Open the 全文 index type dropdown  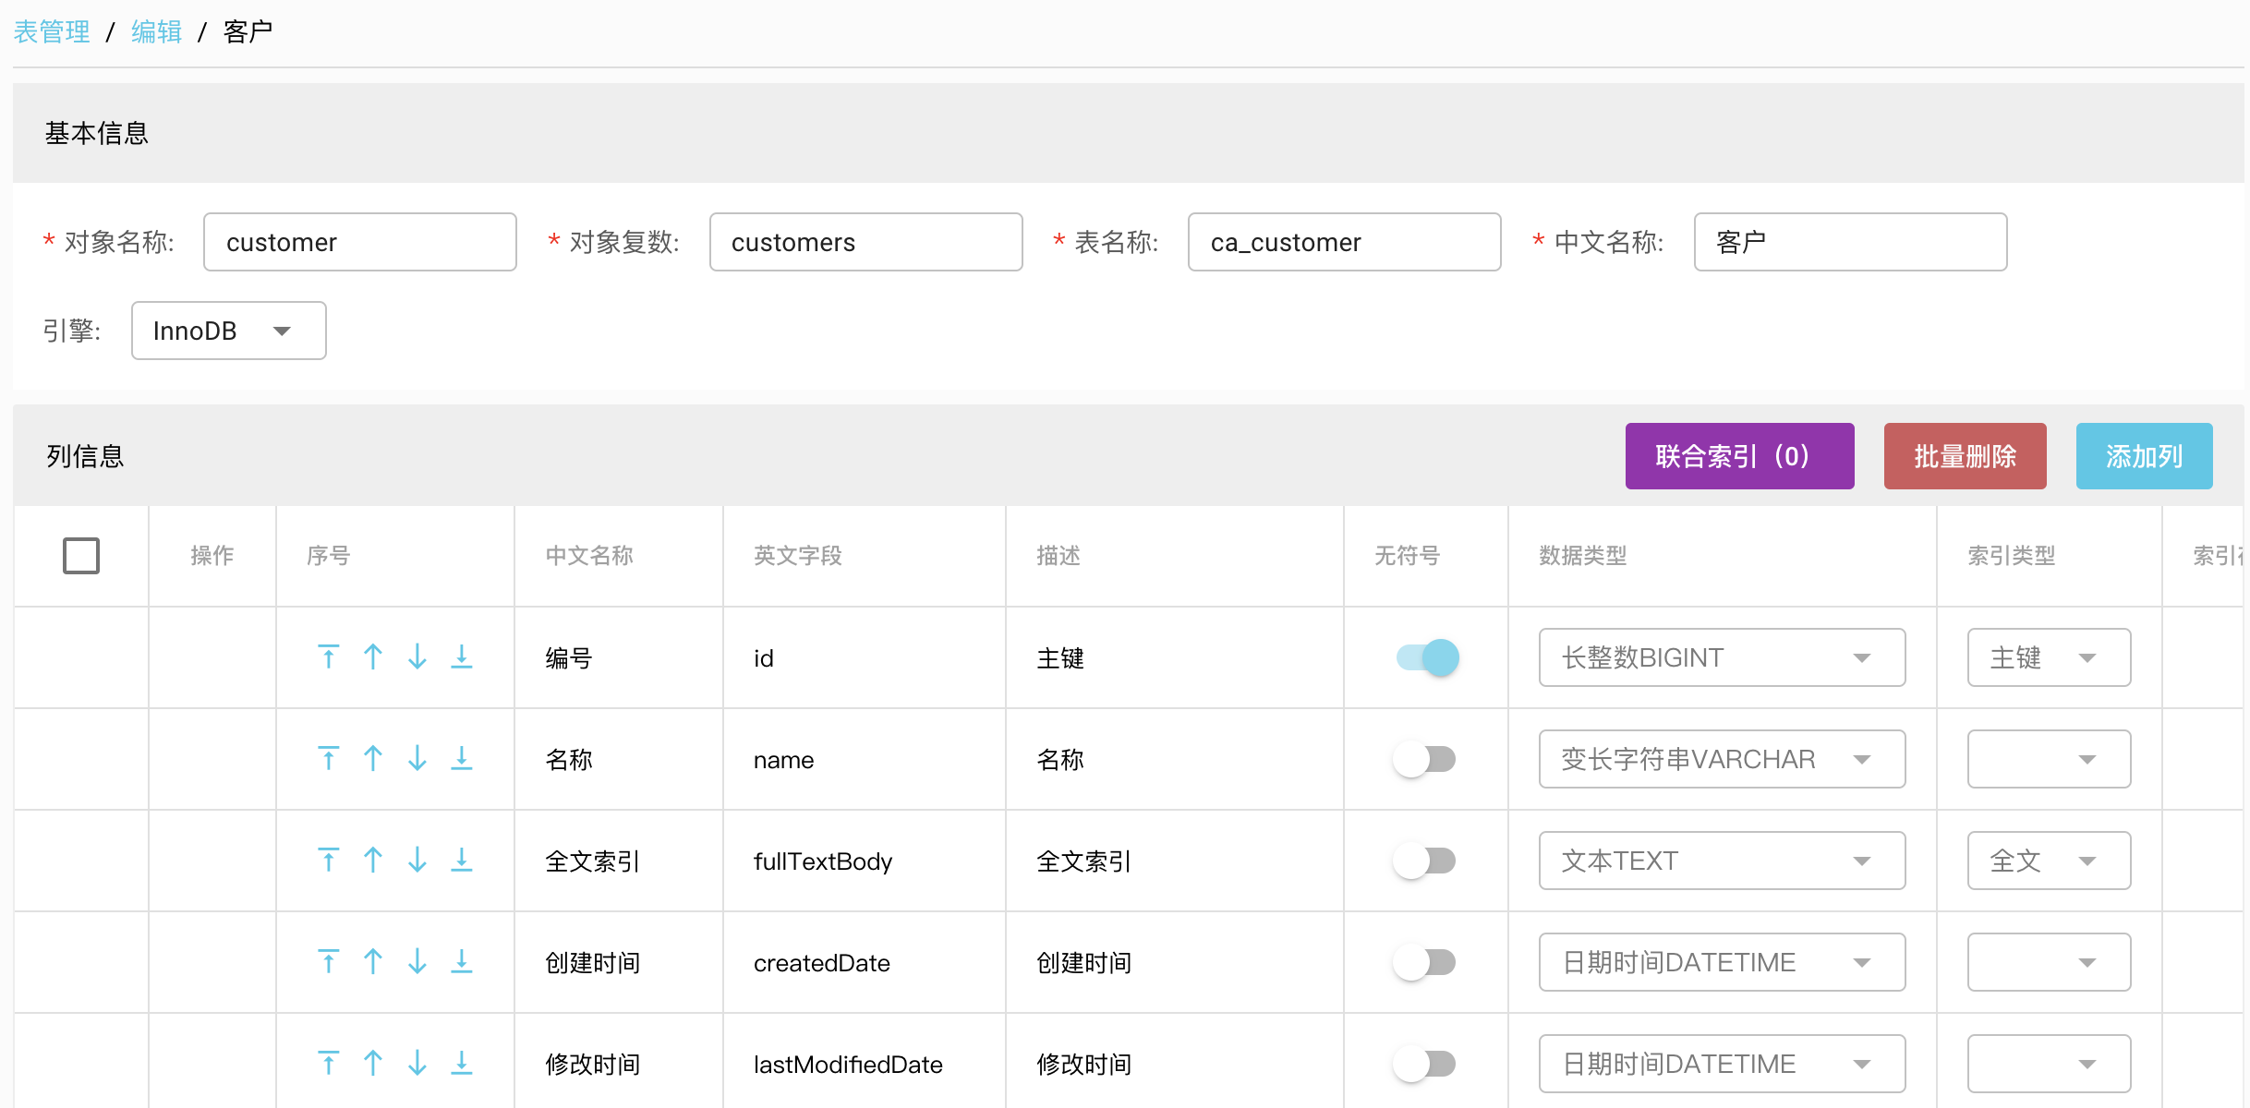coord(2048,861)
